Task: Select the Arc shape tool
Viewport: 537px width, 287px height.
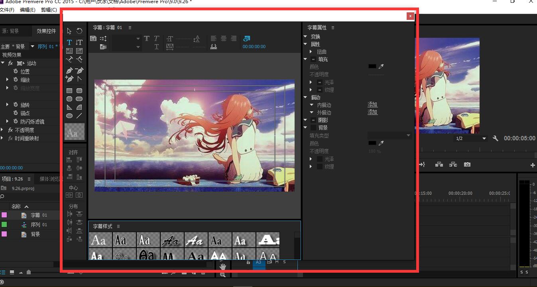Action: point(79,107)
